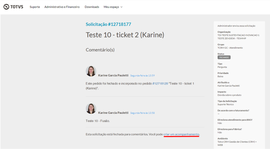The height and width of the screenshot is (149, 270).
Task: Click author name on 13:58 comment
Action: 113,113
